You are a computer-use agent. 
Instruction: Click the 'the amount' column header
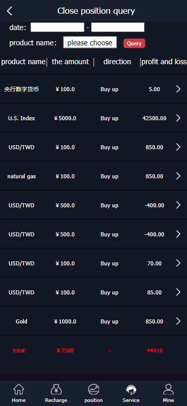[x=70, y=62]
